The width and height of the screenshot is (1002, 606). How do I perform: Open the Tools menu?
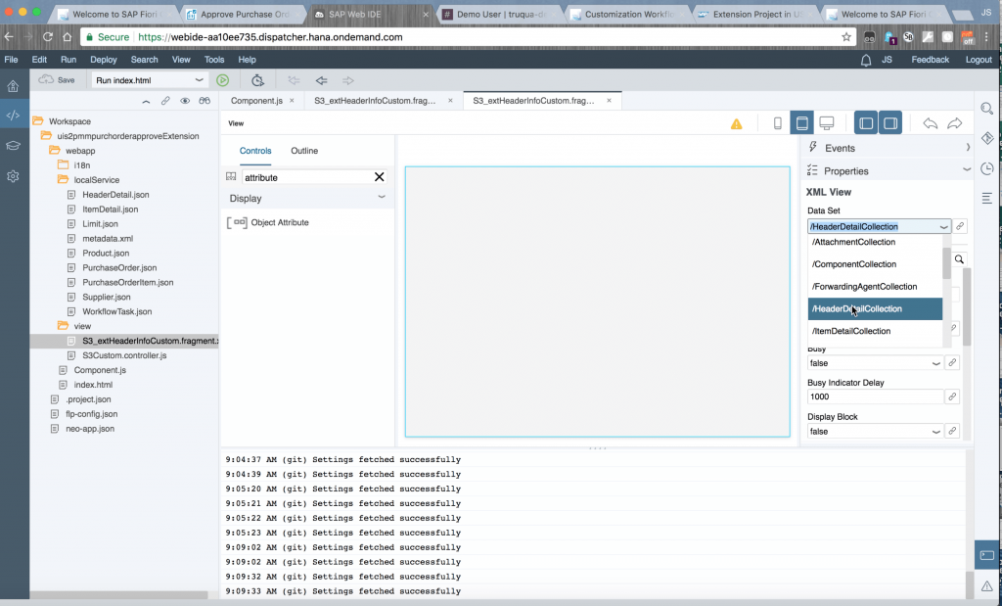[214, 60]
